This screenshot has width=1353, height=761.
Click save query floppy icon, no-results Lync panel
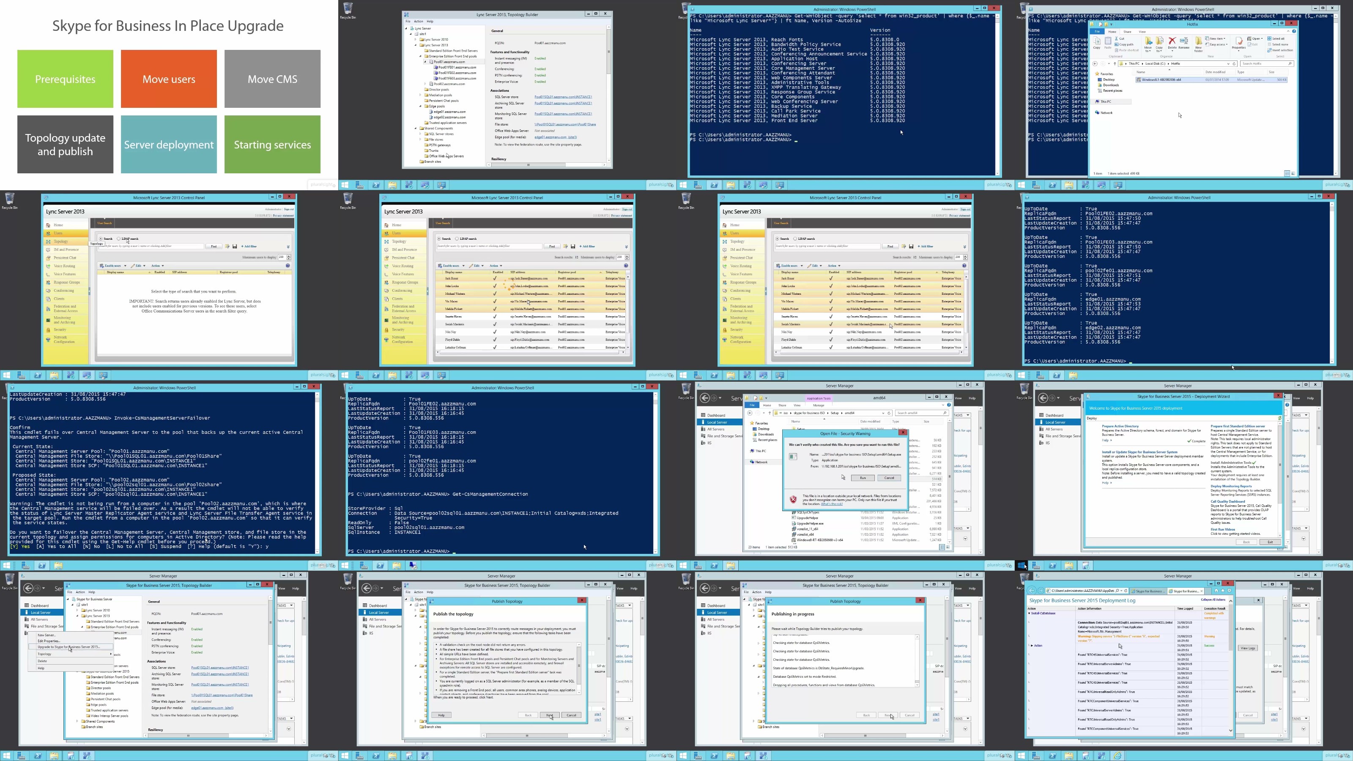tap(235, 246)
